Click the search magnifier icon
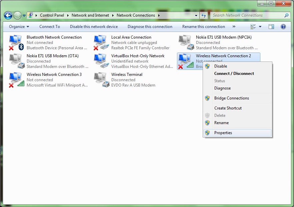This screenshot has width=294, height=207. [x=286, y=15]
